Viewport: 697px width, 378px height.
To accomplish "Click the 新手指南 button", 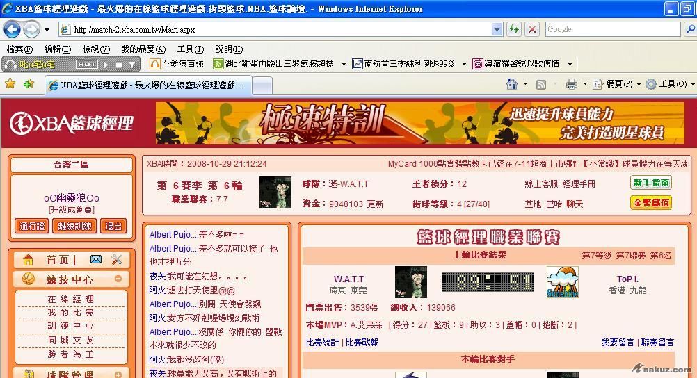I will click(651, 183).
